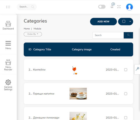Click the Домашни лимонади row created date
This screenshot has height=120, width=140.
click(112, 118)
